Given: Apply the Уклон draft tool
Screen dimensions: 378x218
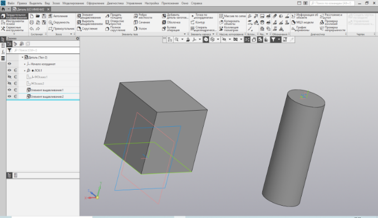Looking at the screenshot, I should click(x=140, y=29).
